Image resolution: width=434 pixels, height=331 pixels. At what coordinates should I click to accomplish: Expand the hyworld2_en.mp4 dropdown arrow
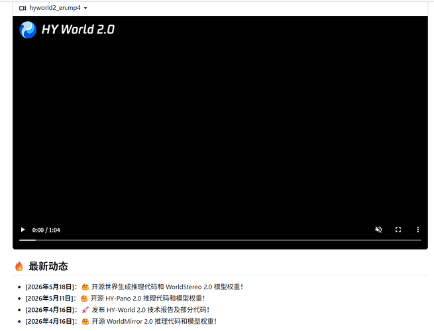[85, 8]
